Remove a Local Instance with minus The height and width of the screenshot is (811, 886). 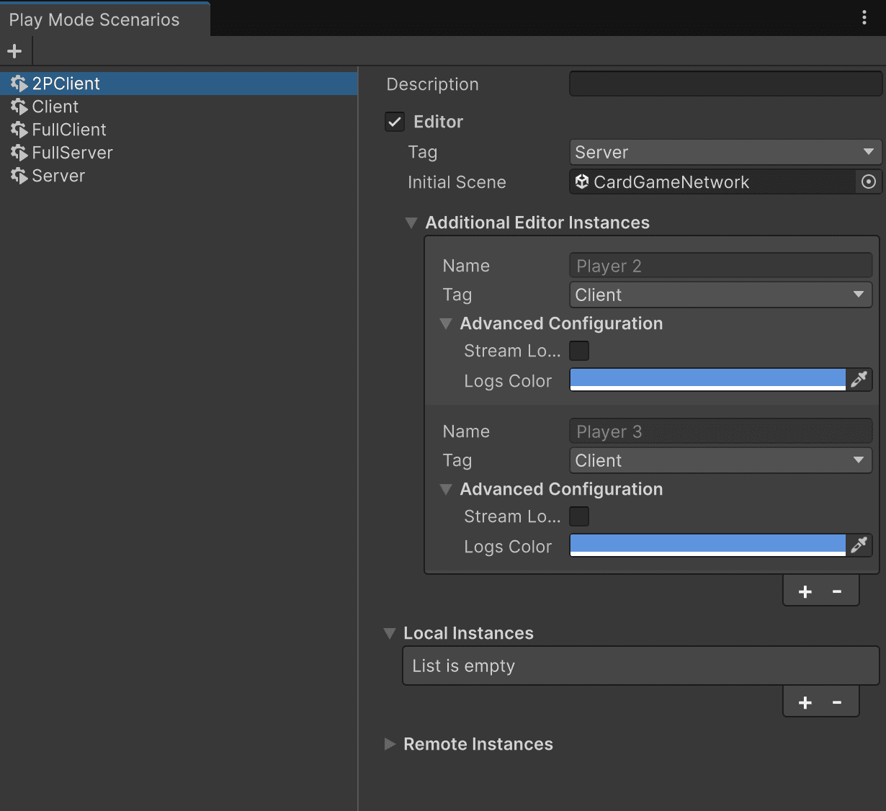click(x=837, y=702)
